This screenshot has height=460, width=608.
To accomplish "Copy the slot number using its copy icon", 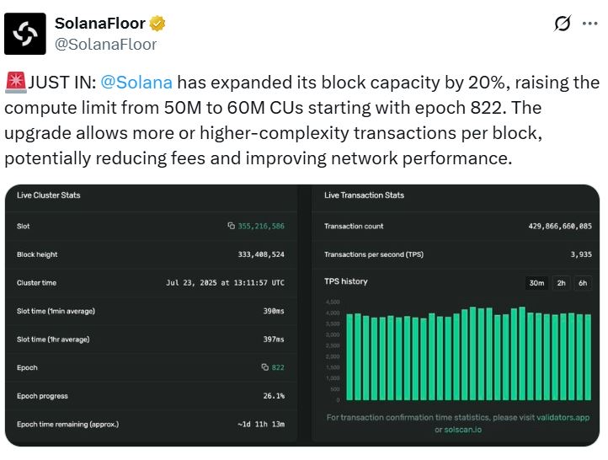I will pyautogui.click(x=231, y=226).
